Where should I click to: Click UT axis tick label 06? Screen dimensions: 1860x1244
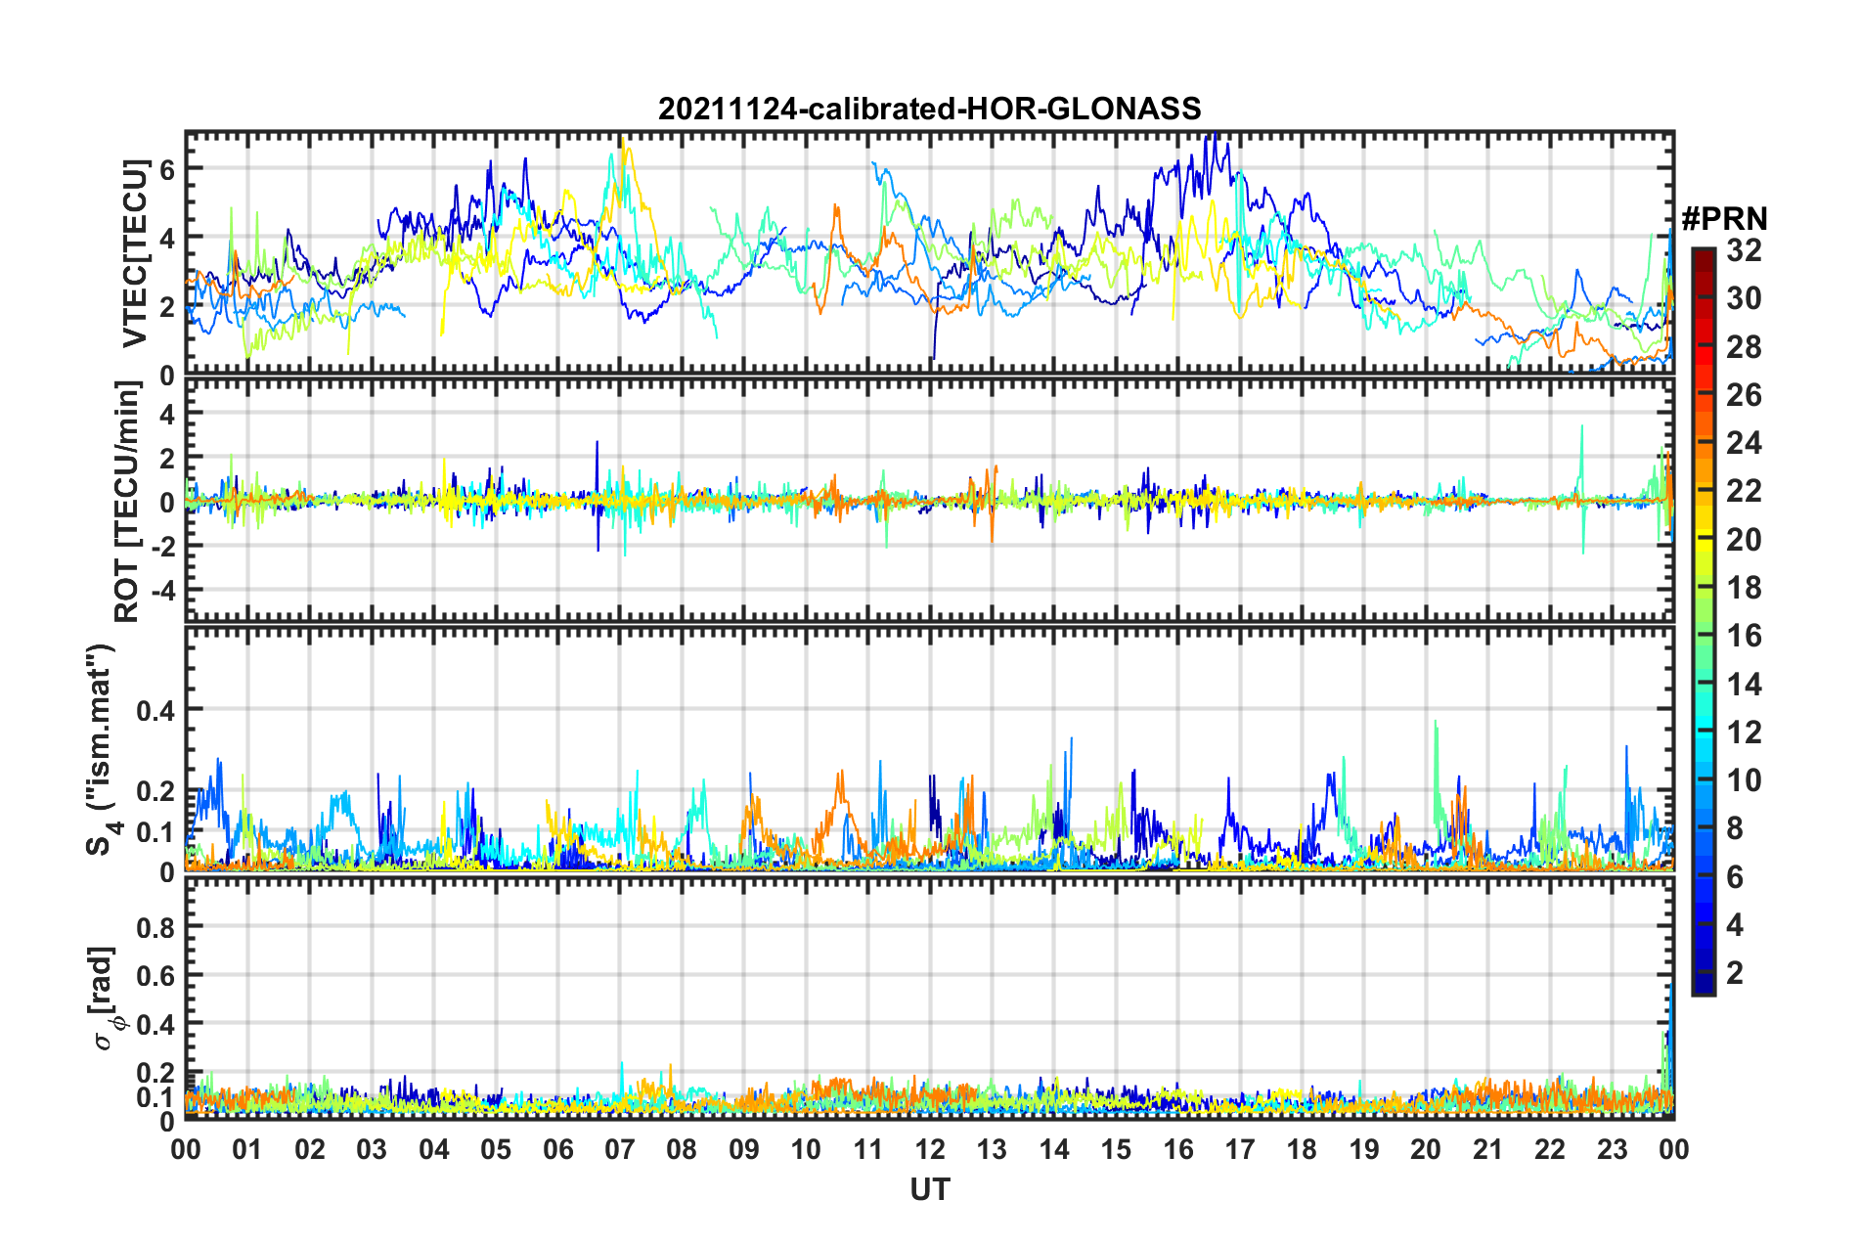point(558,1149)
